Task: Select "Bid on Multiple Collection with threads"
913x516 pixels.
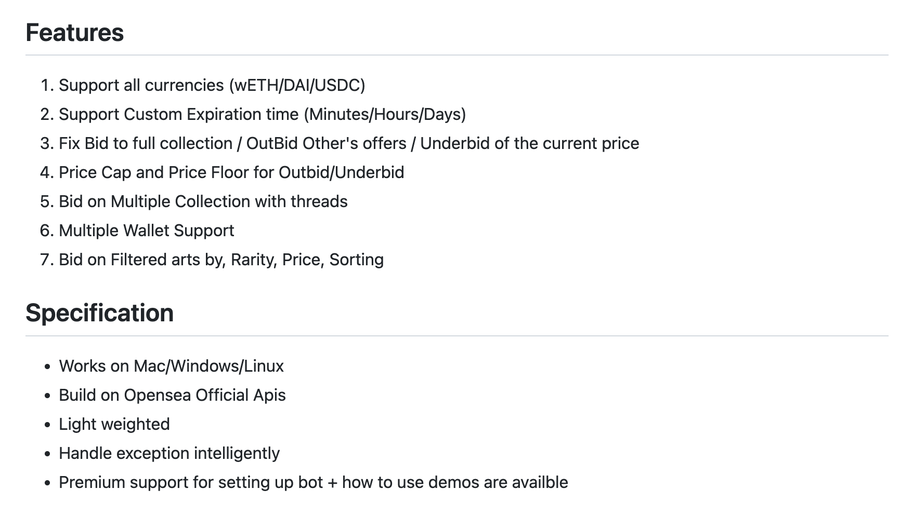Action: 203,201
